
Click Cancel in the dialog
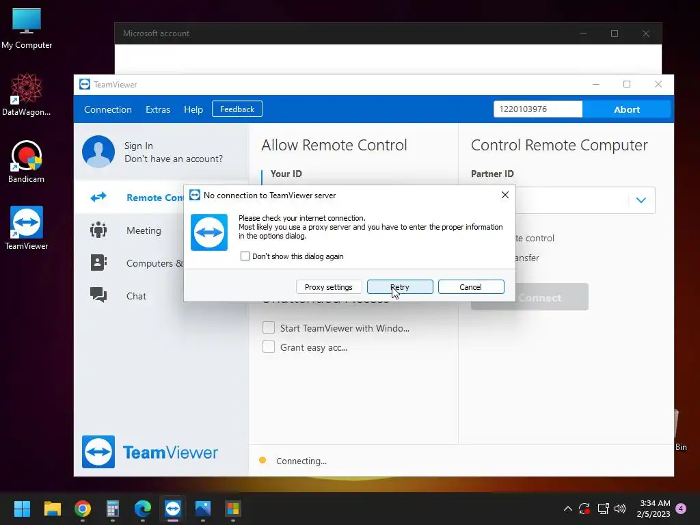click(470, 287)
